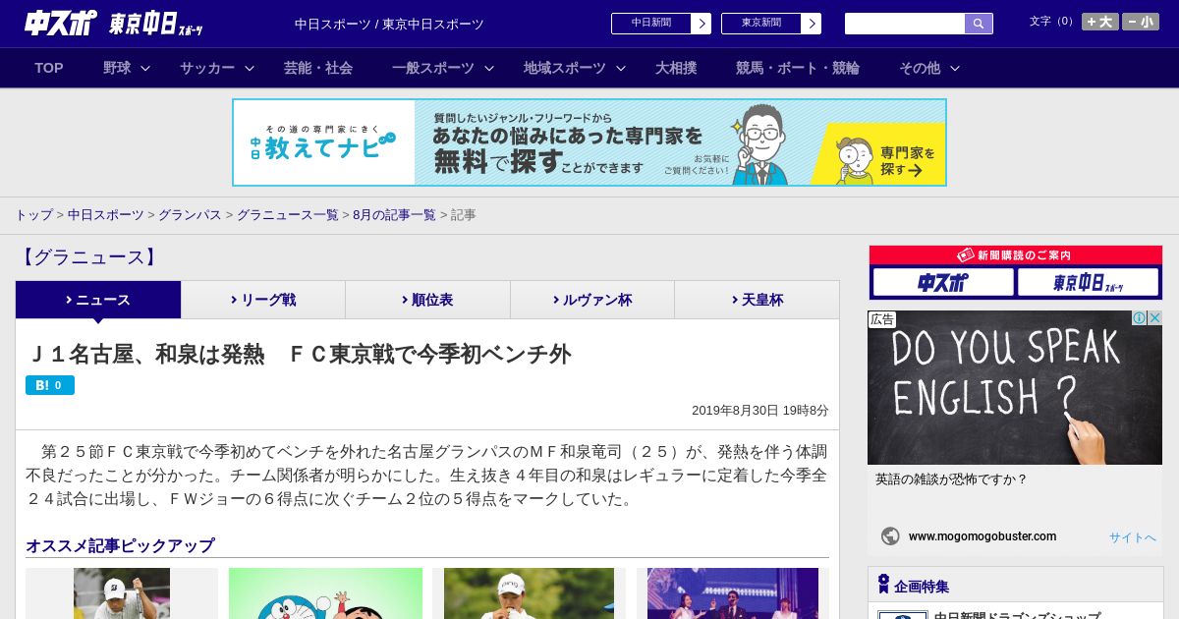Click the 英語の雑談が恐怖ですか ad text
The image size is (1179, 619).
pyautogui.click(x=951, y=479)
